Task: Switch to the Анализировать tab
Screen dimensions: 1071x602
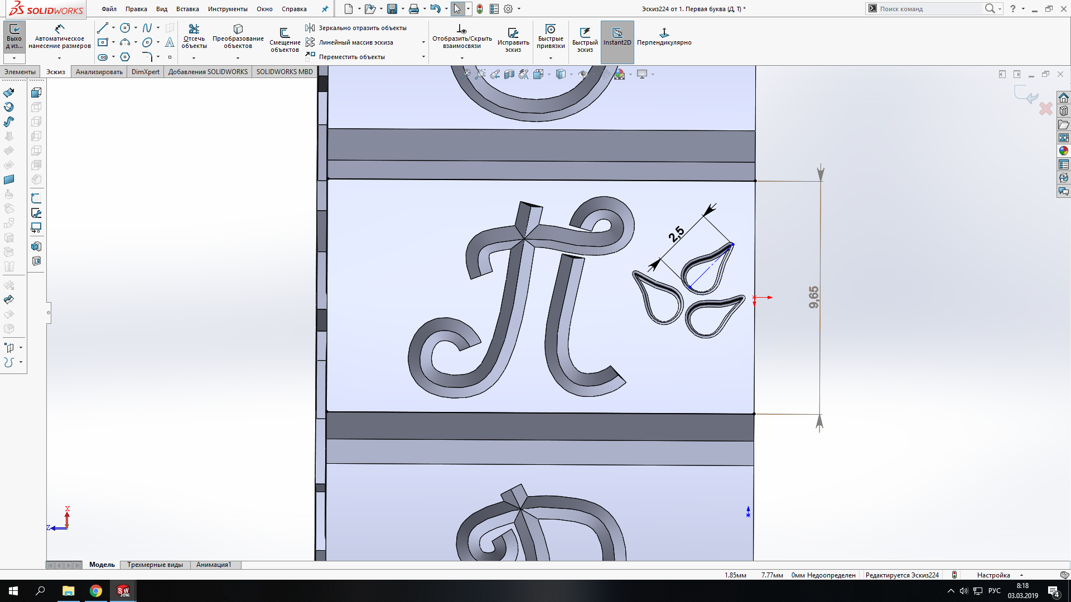Action: coord(99,72)
